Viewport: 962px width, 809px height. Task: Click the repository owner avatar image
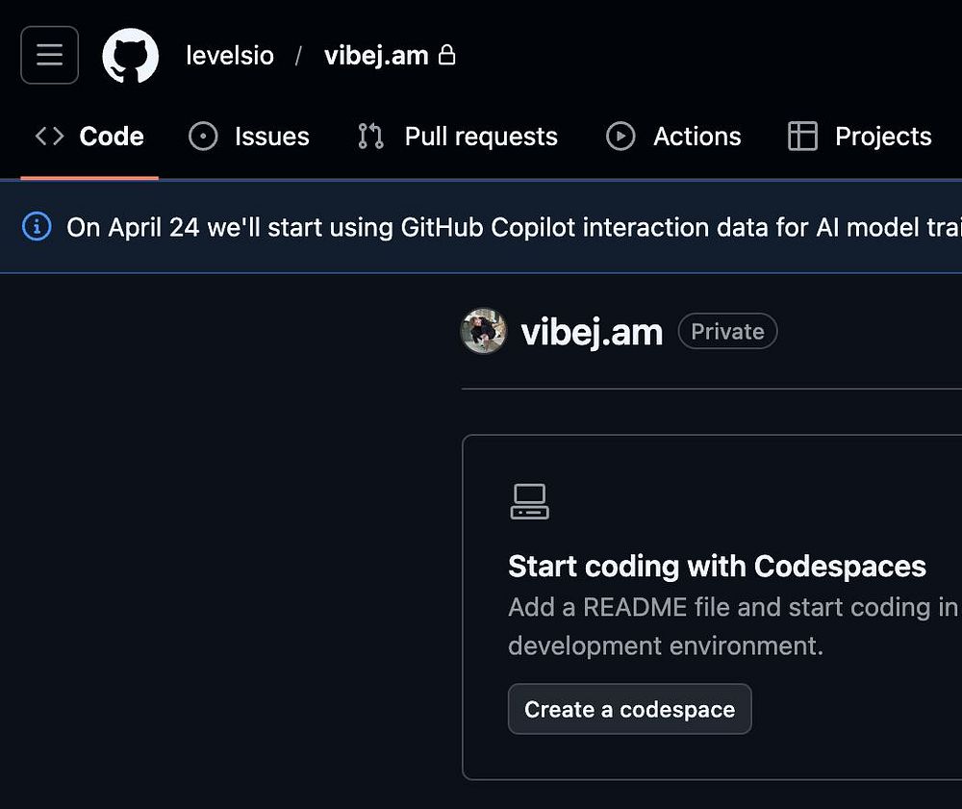(484, 332)
